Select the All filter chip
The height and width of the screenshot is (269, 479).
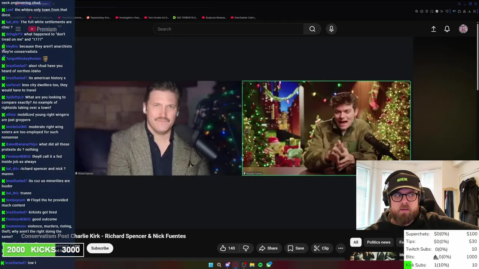(356, 242)
